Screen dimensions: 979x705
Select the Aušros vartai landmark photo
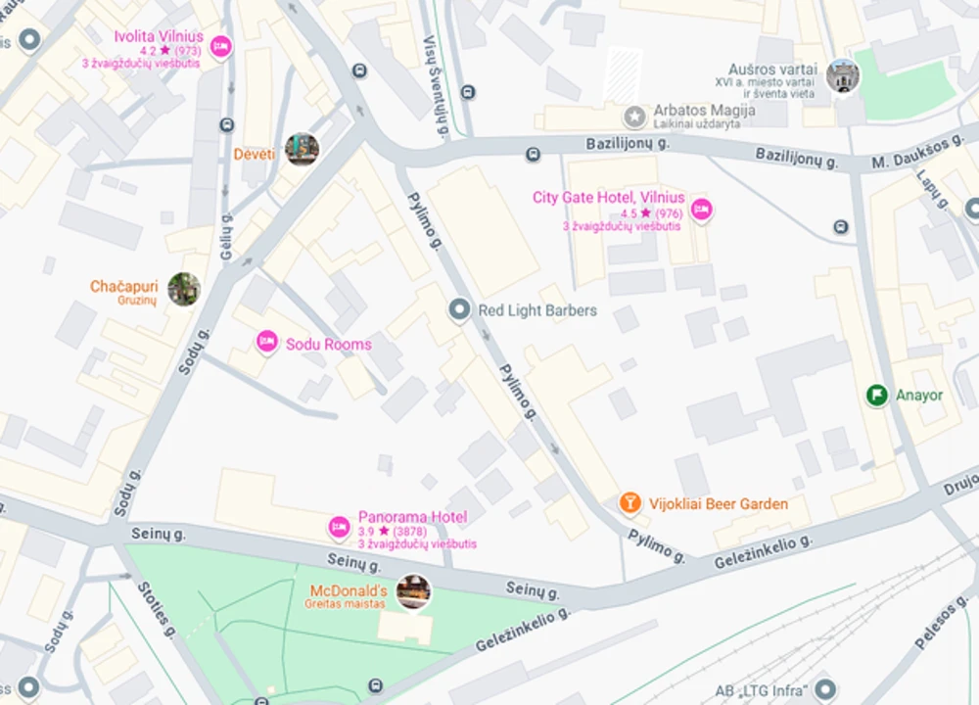click(x=843, y=76)
